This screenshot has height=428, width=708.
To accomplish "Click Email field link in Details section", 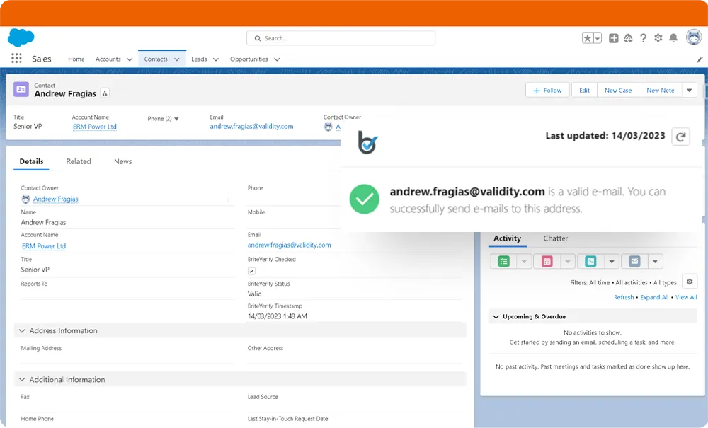I will pyautogui.click(x=289, y=245).
